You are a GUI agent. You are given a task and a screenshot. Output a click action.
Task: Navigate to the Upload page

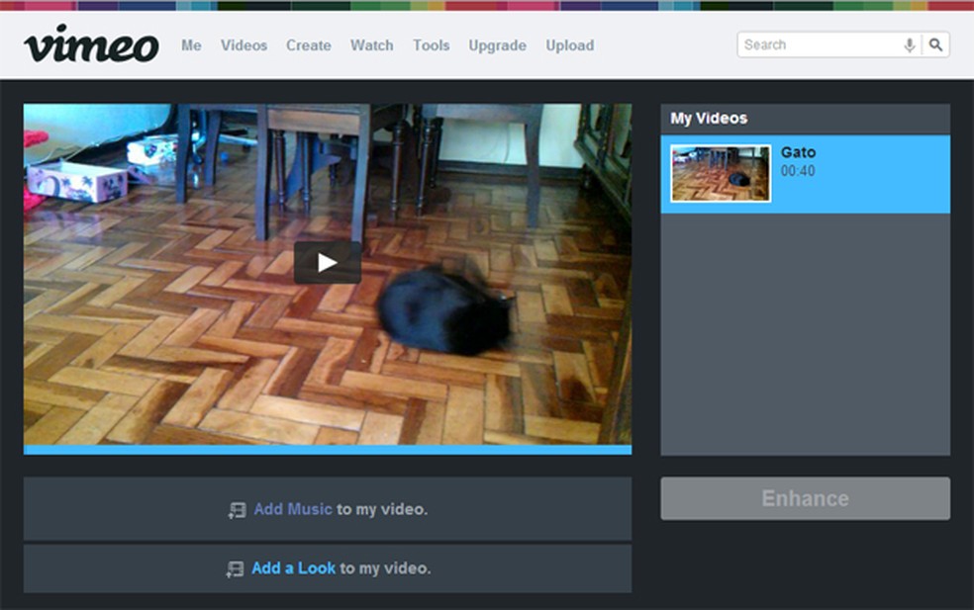click(x=570, y=45)
